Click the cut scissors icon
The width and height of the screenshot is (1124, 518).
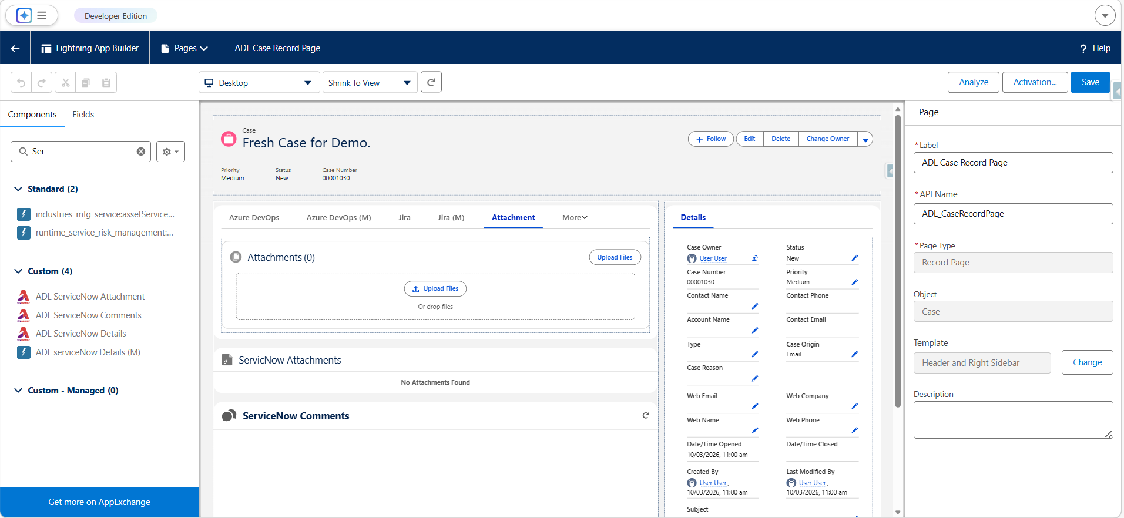coord(65,83)
